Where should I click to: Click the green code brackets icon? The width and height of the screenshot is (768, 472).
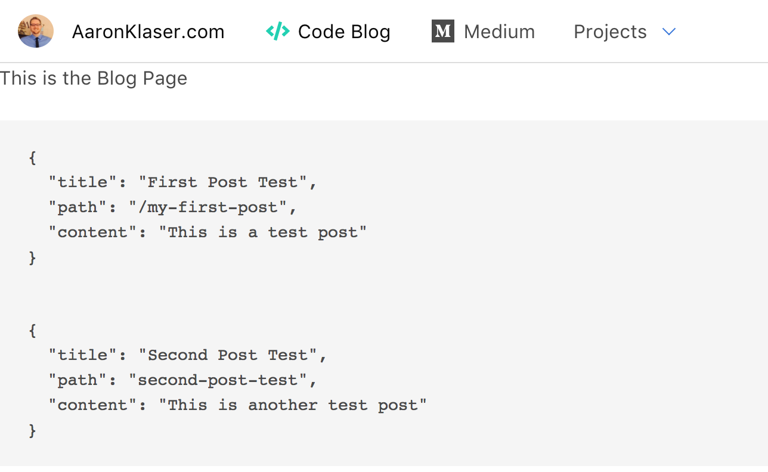pyautogui.click(x=277, y=31)
